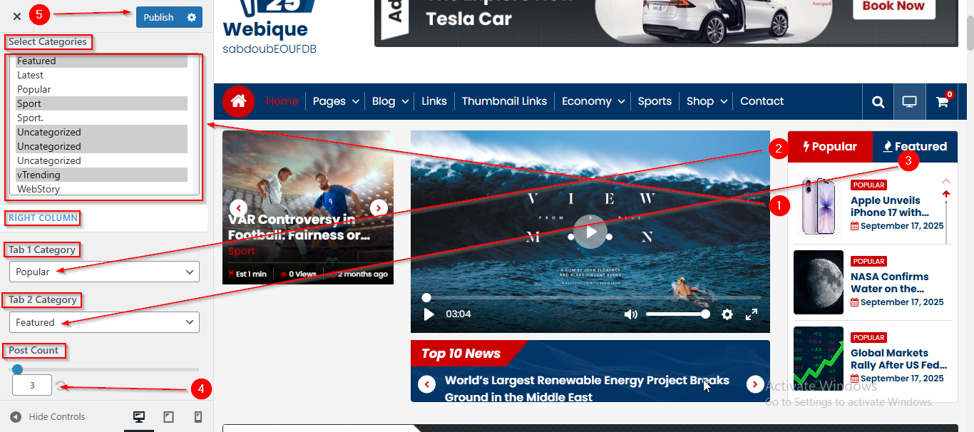Click the Post Count number input field
974x432 pixels.
32,386
